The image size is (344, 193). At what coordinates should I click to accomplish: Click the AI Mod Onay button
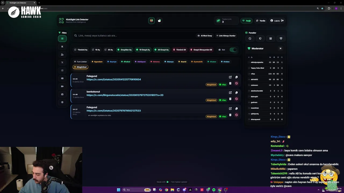click(205, 36)
